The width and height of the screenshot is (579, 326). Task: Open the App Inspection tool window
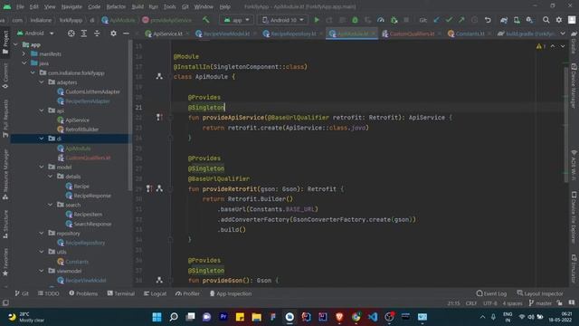coord(231,293)
